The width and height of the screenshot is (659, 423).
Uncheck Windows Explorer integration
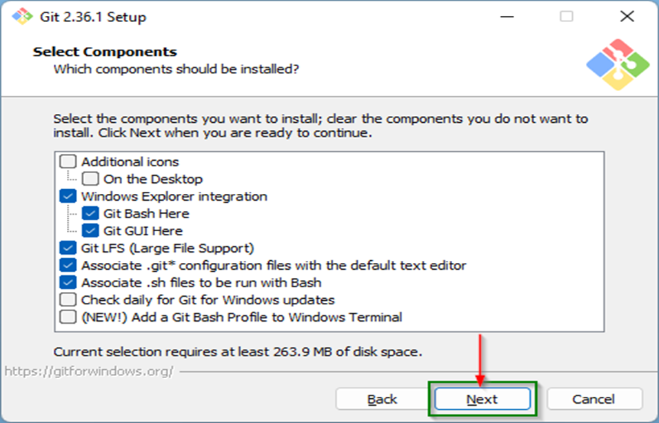(68, 196)
